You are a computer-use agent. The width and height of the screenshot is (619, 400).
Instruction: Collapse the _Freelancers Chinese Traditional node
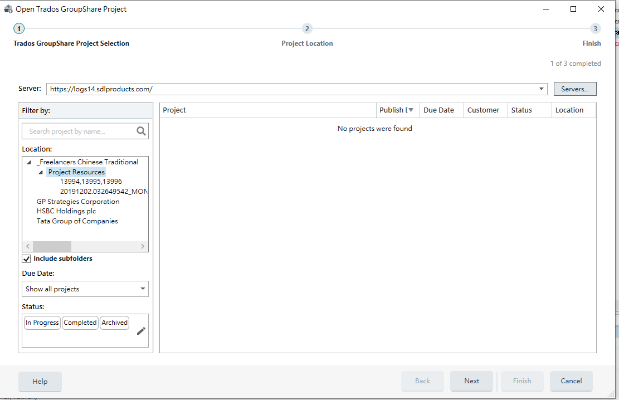(29, 162)
